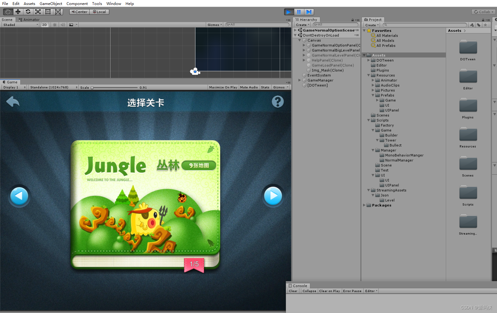497x313 pixels.
Task: Select the Scale tool
Action: pyautogui.click(x=38, y=12)
